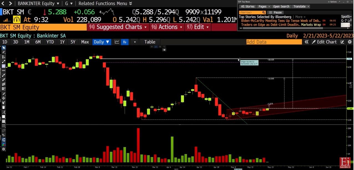Choose the channel parallel lines tool
Screen dimensions: 354x170
pyautogui.click(x=4, y=84)
